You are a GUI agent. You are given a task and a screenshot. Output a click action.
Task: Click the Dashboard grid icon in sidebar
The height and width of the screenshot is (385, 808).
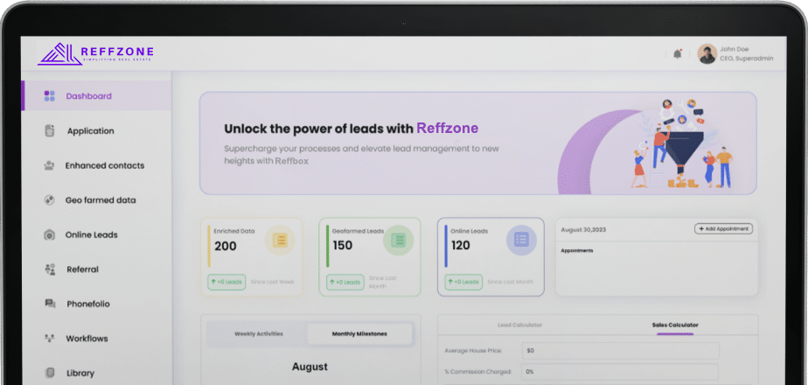49,96
